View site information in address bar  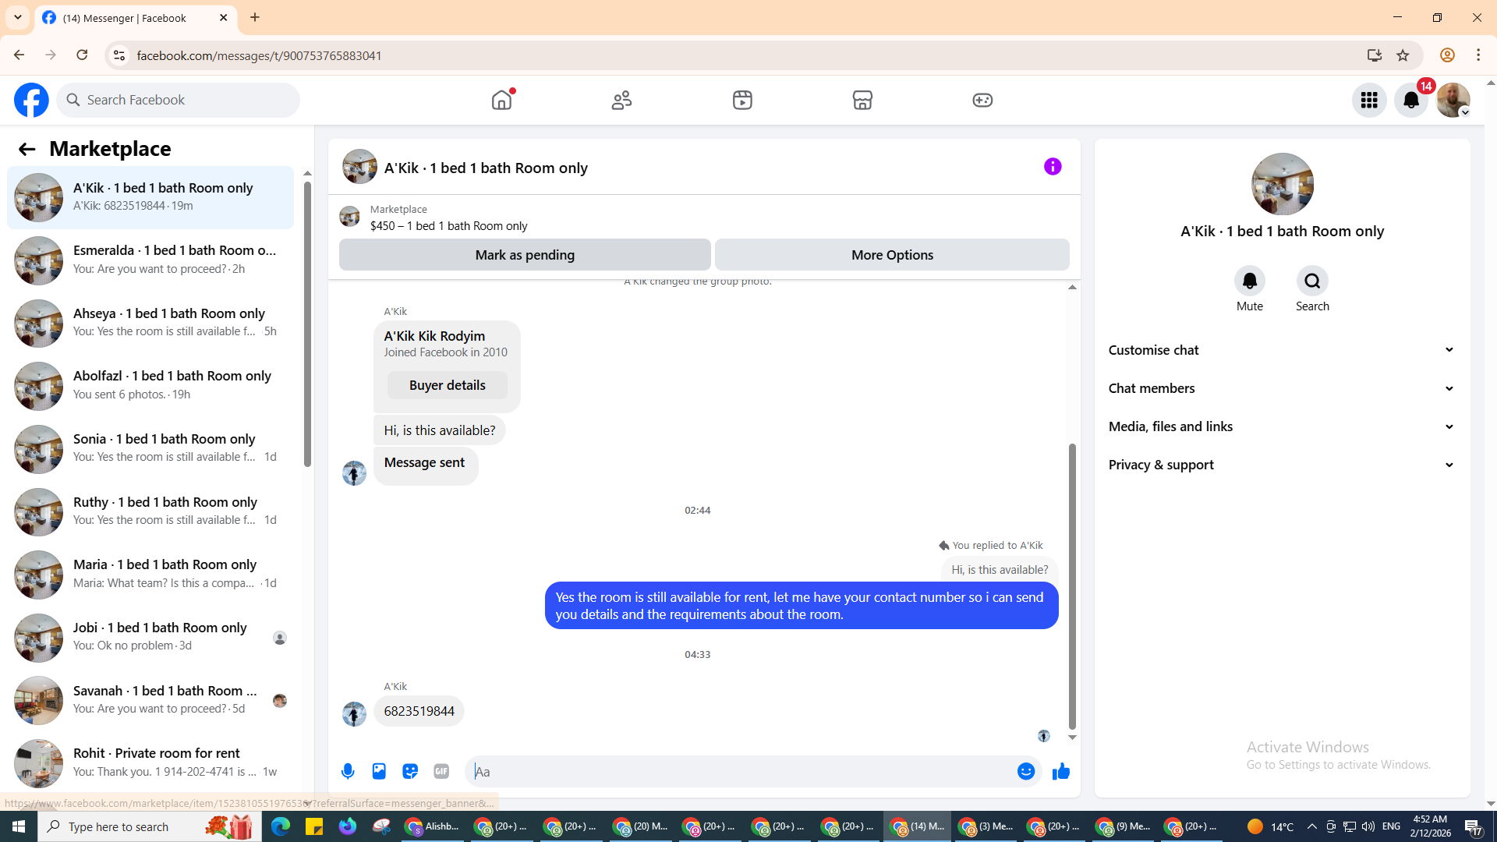[119, 55]
